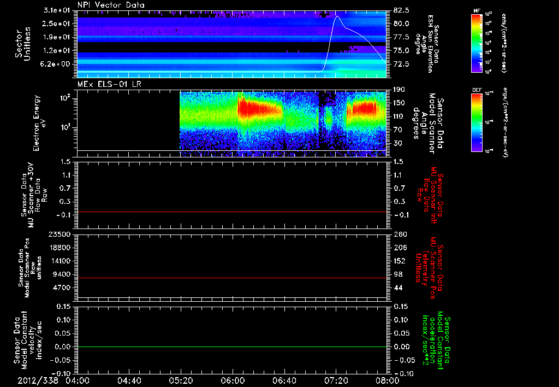Click the 4700 scanner position tick
Viewport: 559px width, 387px height.
point(62,288)
